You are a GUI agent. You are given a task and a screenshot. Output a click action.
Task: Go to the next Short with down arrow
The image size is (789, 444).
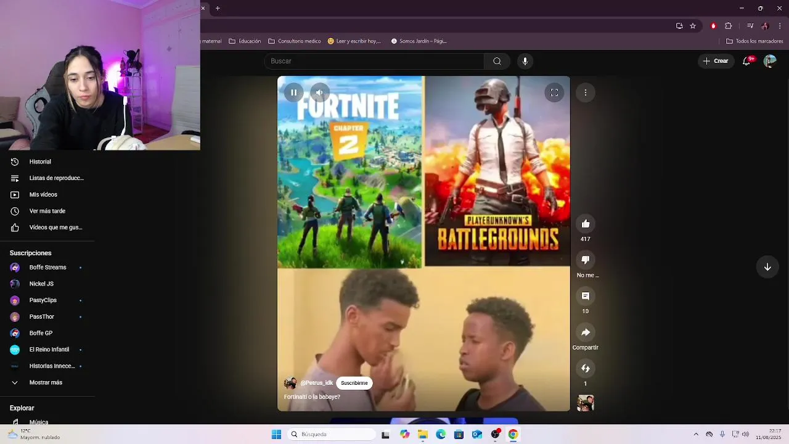click(x=767, y=267)
